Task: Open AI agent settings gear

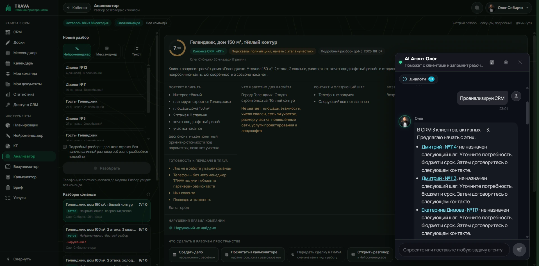Action: [506, 63]
